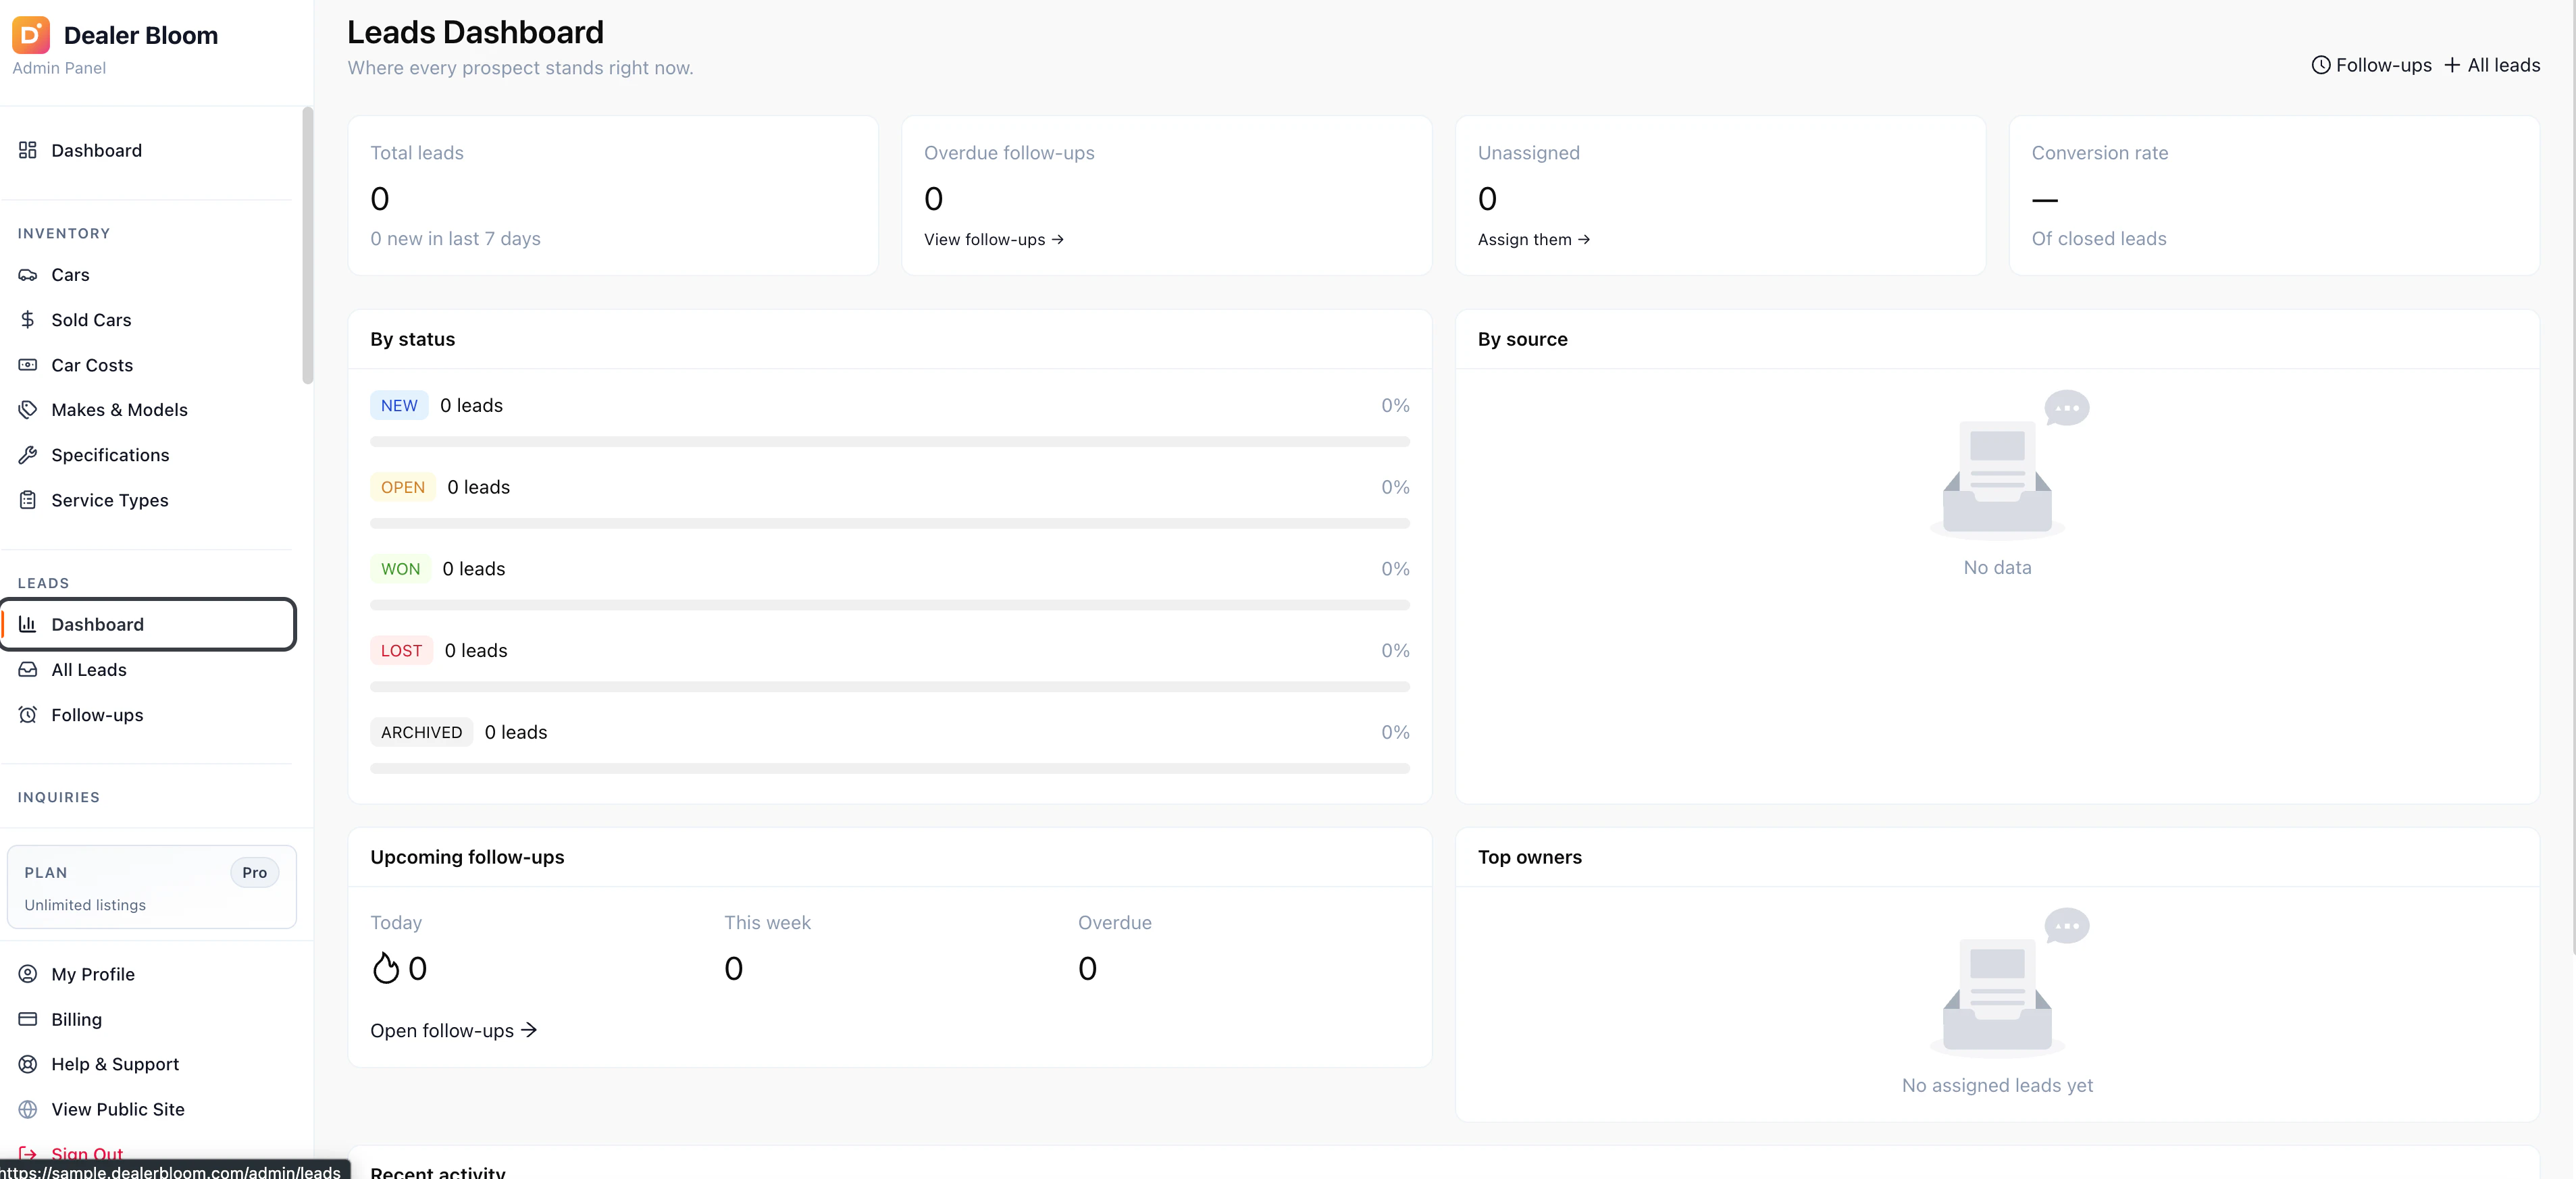
Task: Click the Sign Out exit icon
Action: pyautogui.click(x=27, y=1153)
